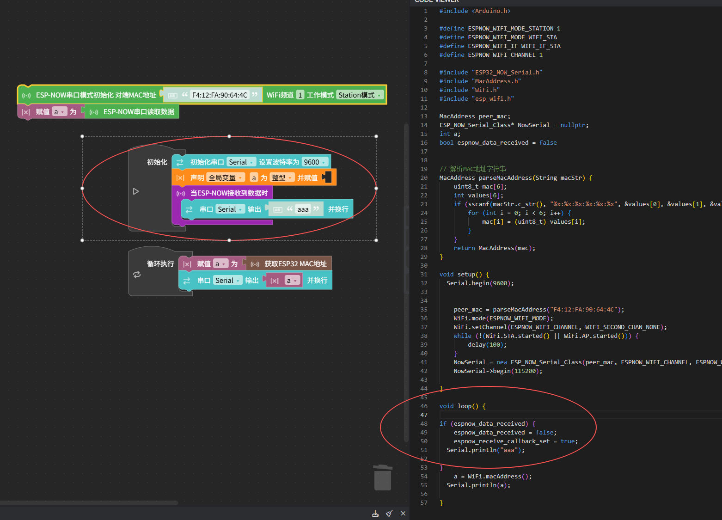This screenshot has height=520, width=722.
Task: Click #include <Arduino.h> on line 1
Action: tap(475, 11)
